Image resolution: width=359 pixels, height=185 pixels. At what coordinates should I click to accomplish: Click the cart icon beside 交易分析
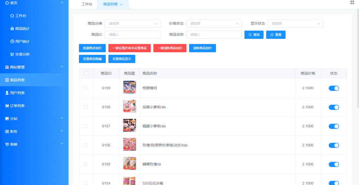pyautogui.click(x=12, y=54)
